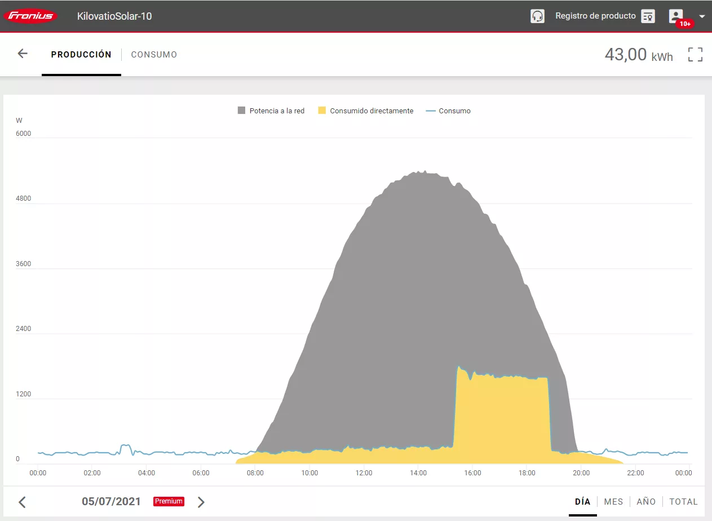Click the Premium badge

[x=168, y=501]
